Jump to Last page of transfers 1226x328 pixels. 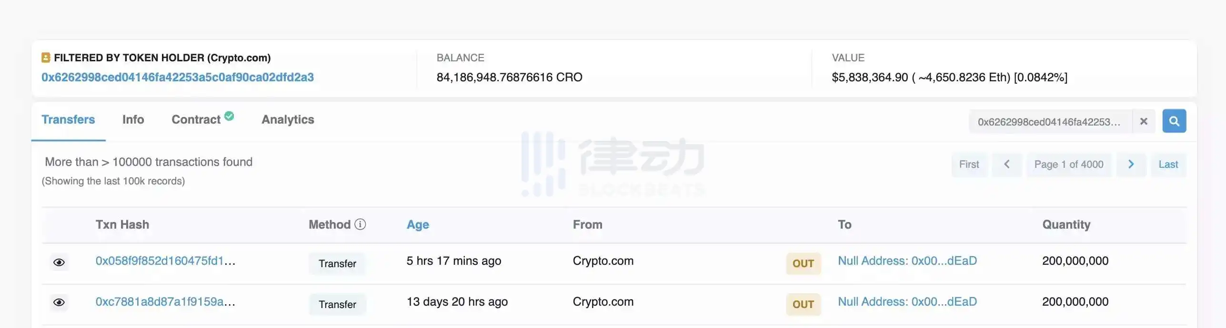click(x=1168, y=164)
